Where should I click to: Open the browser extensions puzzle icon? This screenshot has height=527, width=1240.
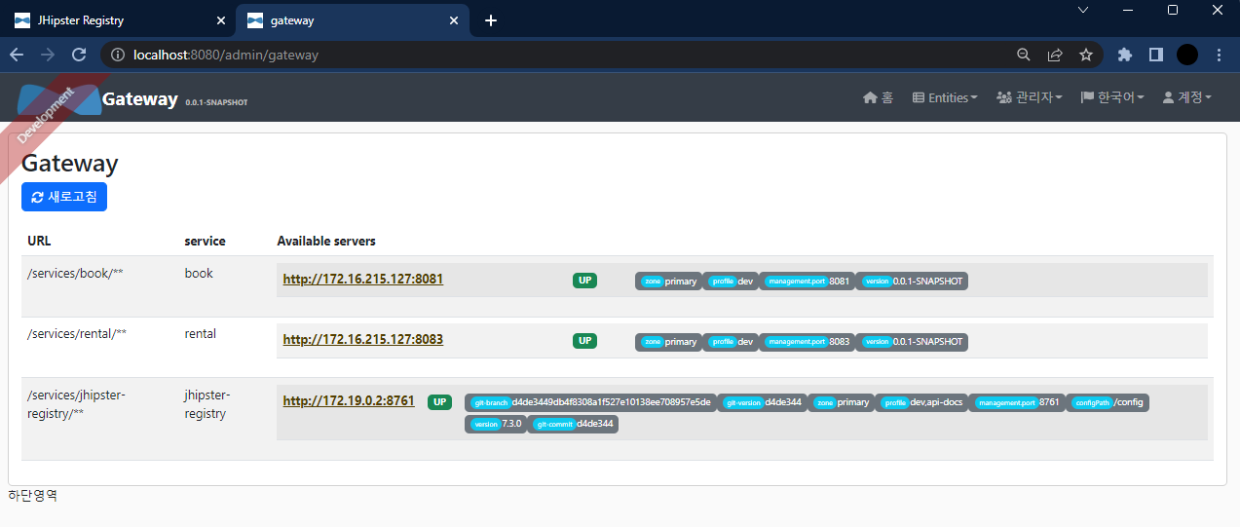click(1125, 56)
